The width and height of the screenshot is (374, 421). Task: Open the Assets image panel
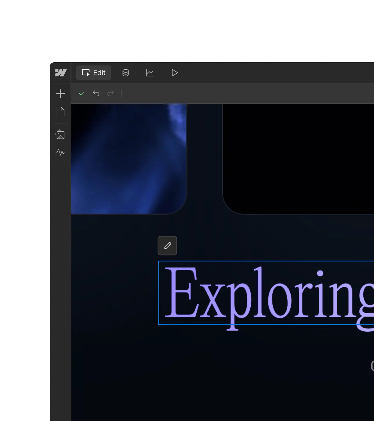pos(60,135)
